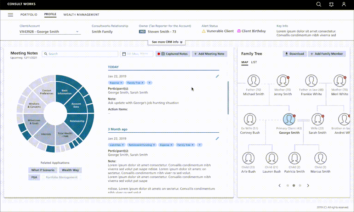Select third family tree pagination dot
Screen dimensions: 354x212
click(300, 185)
